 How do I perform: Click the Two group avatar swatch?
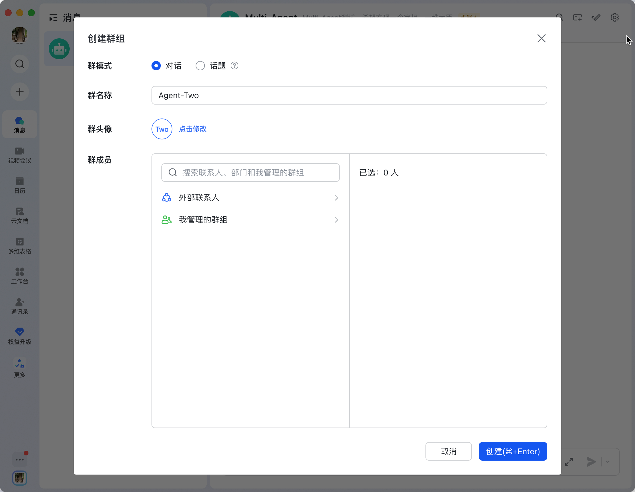(x=162, y=129)
